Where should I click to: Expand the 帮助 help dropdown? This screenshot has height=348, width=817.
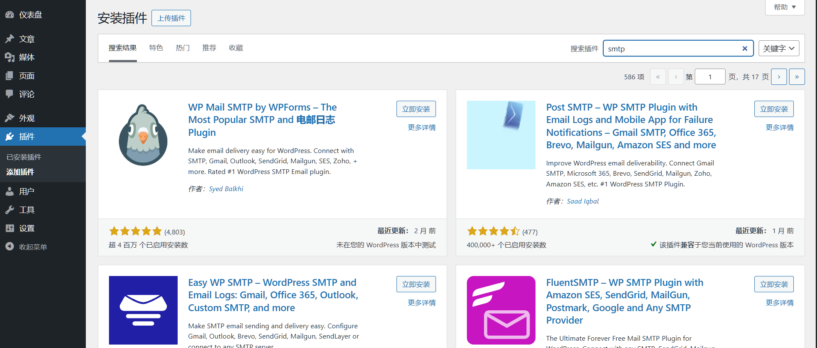(785, 7)
